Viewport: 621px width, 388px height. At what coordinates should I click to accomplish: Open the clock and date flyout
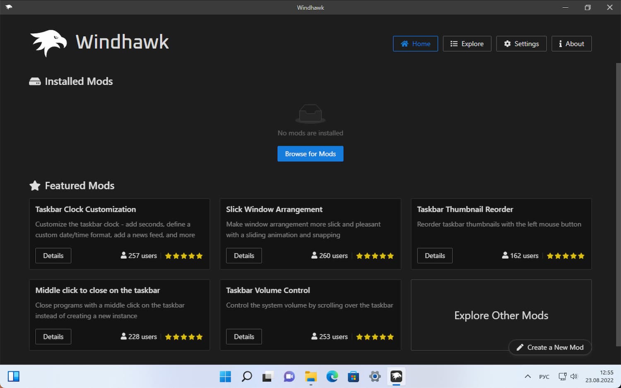click(x=599, y=376)
